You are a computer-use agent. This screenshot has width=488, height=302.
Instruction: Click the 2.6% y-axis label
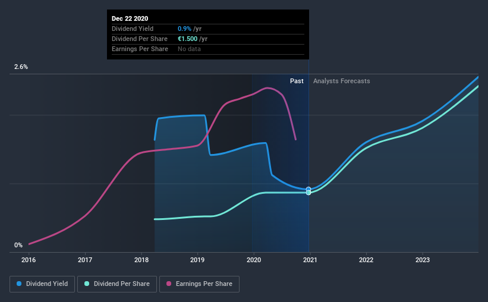click(x=21, y=67)
